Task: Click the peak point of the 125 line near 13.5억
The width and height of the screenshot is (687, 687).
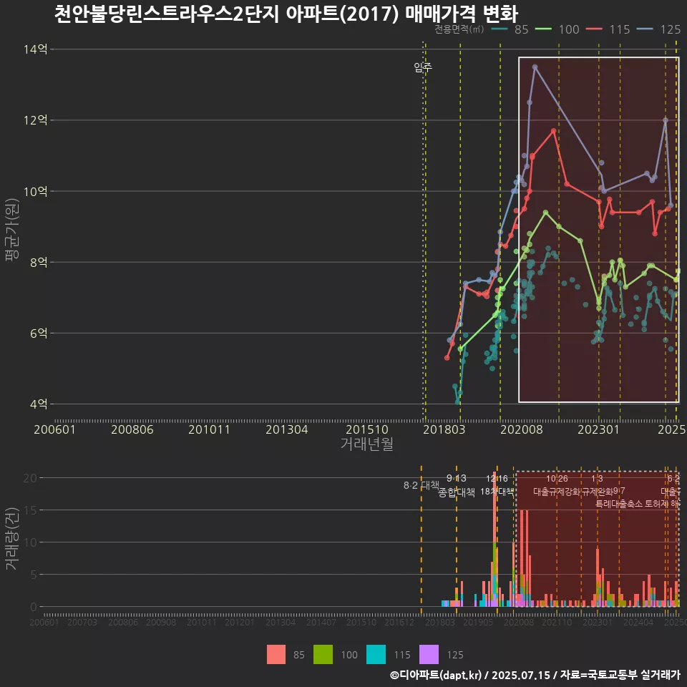Action: 535,67
